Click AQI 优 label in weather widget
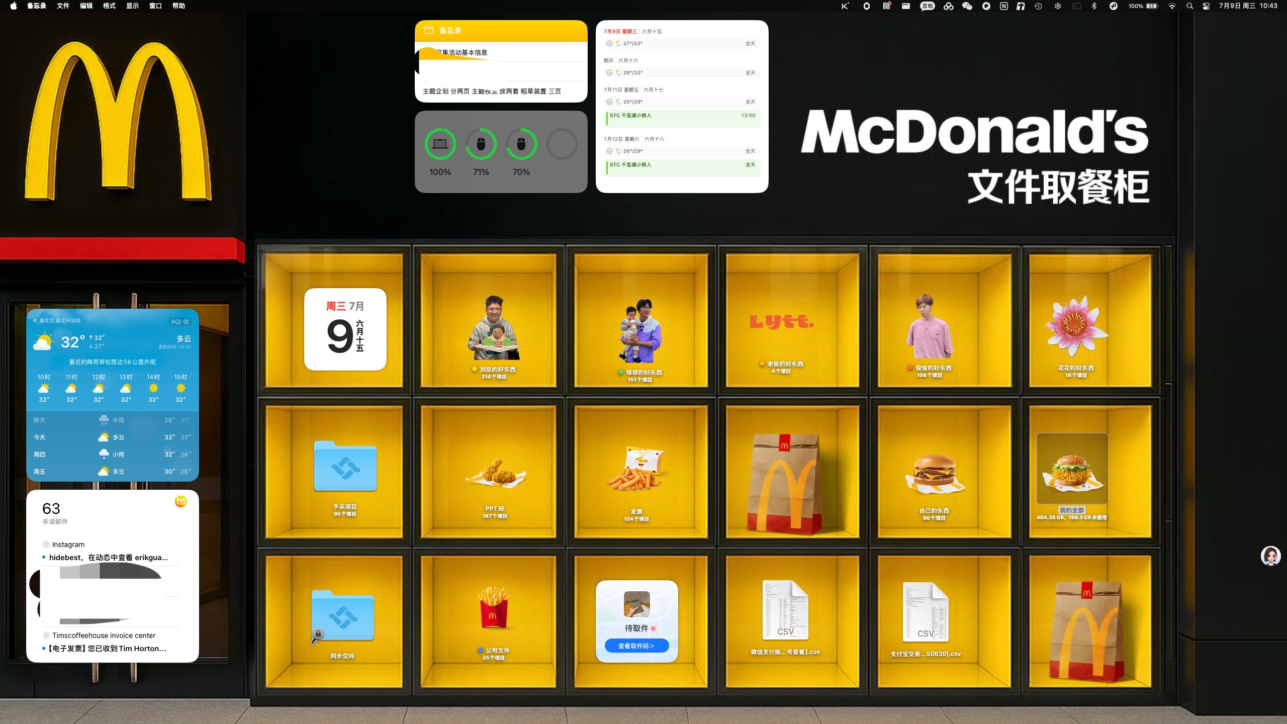 click(179, 322)
